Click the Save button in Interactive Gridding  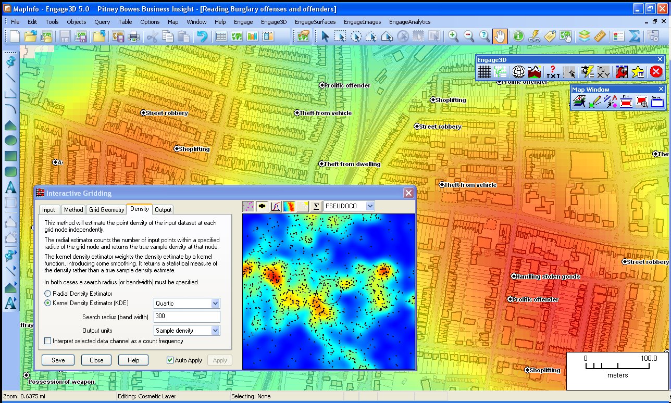[58, 360]
